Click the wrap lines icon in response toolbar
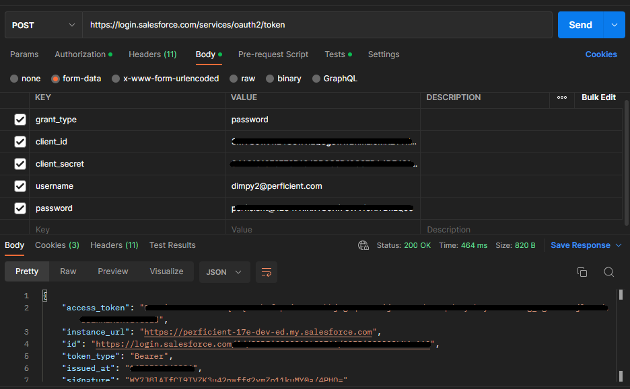Image resolution: width=630 pixels, height=389 pixels. 267,272
